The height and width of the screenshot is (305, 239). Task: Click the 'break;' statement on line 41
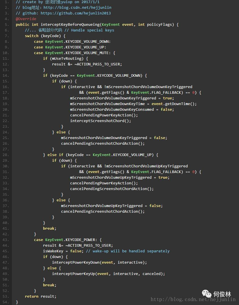(x=49, y=228)
